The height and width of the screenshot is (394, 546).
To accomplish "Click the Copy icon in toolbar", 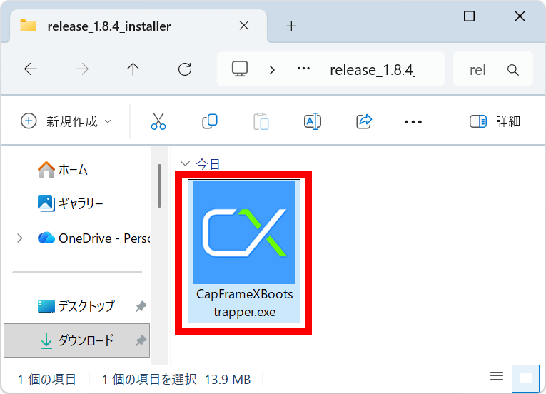I will (x=210, y=121).
